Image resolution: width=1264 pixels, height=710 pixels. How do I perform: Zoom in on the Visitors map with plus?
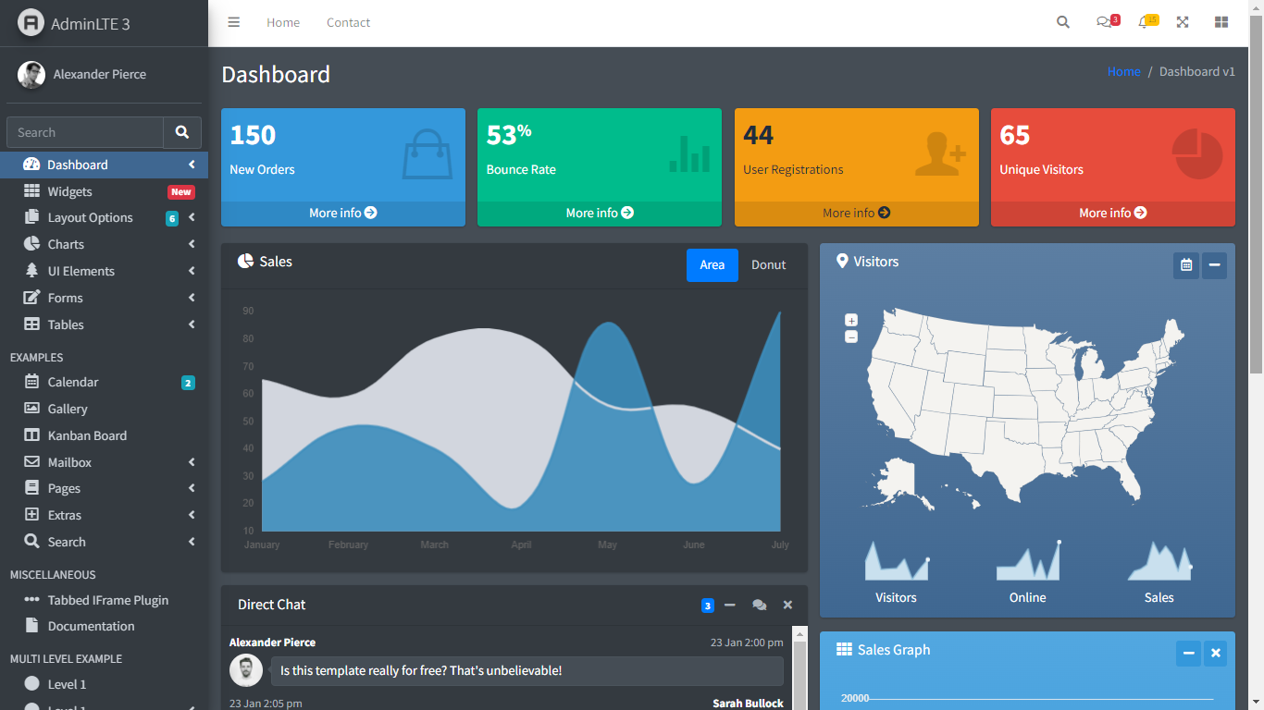click(850, 320)
